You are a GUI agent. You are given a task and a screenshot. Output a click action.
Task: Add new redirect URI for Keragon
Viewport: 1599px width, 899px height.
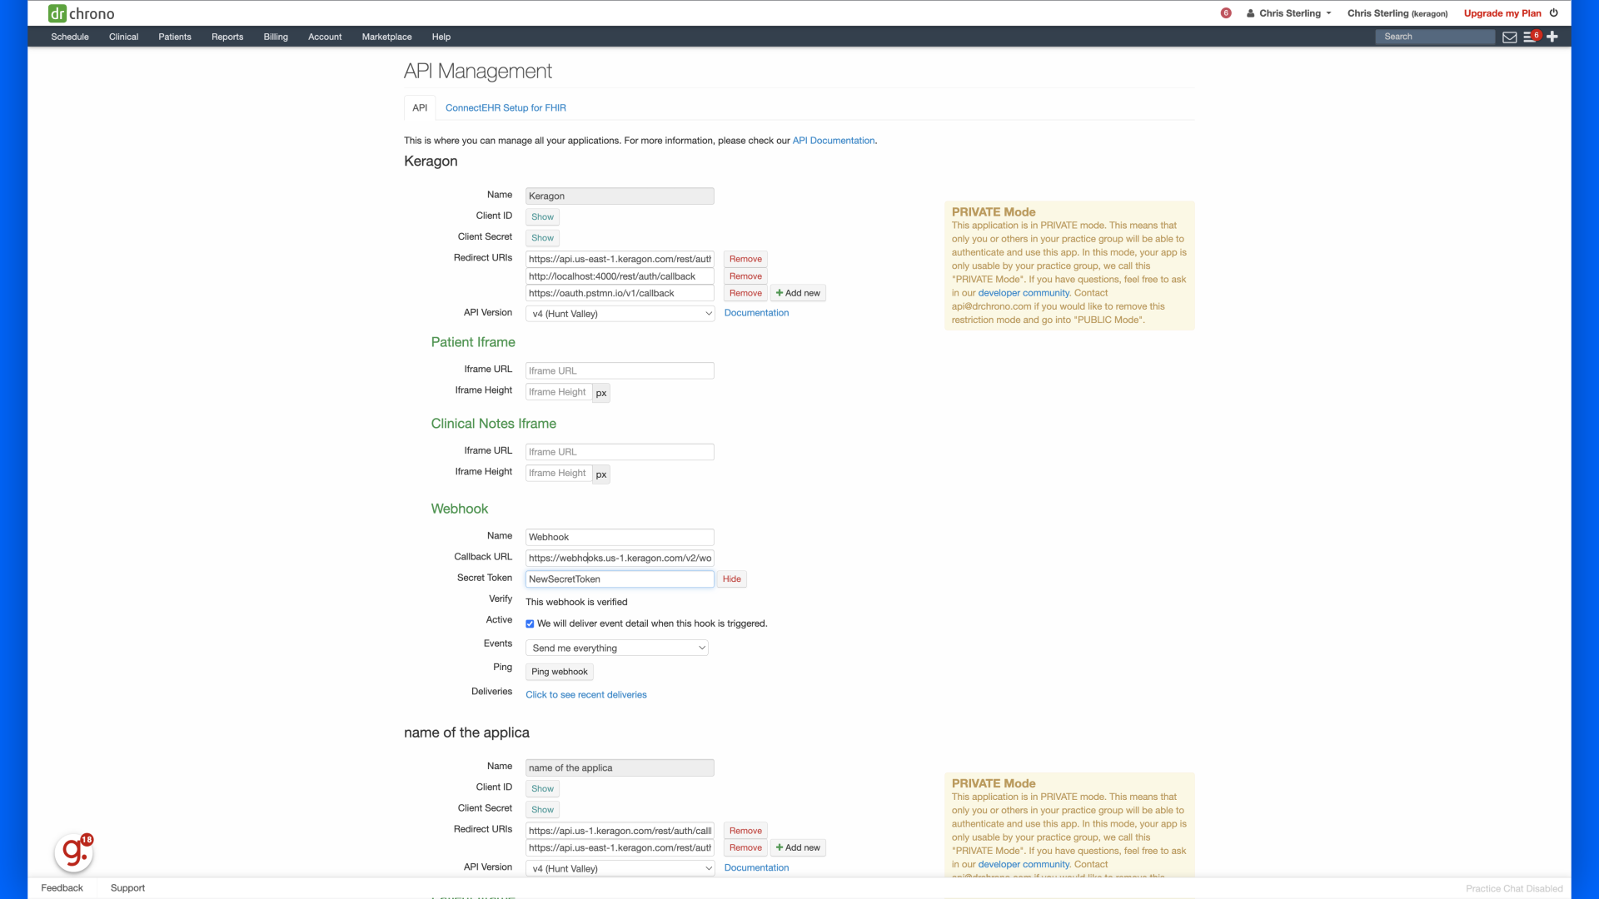point(798,293)
